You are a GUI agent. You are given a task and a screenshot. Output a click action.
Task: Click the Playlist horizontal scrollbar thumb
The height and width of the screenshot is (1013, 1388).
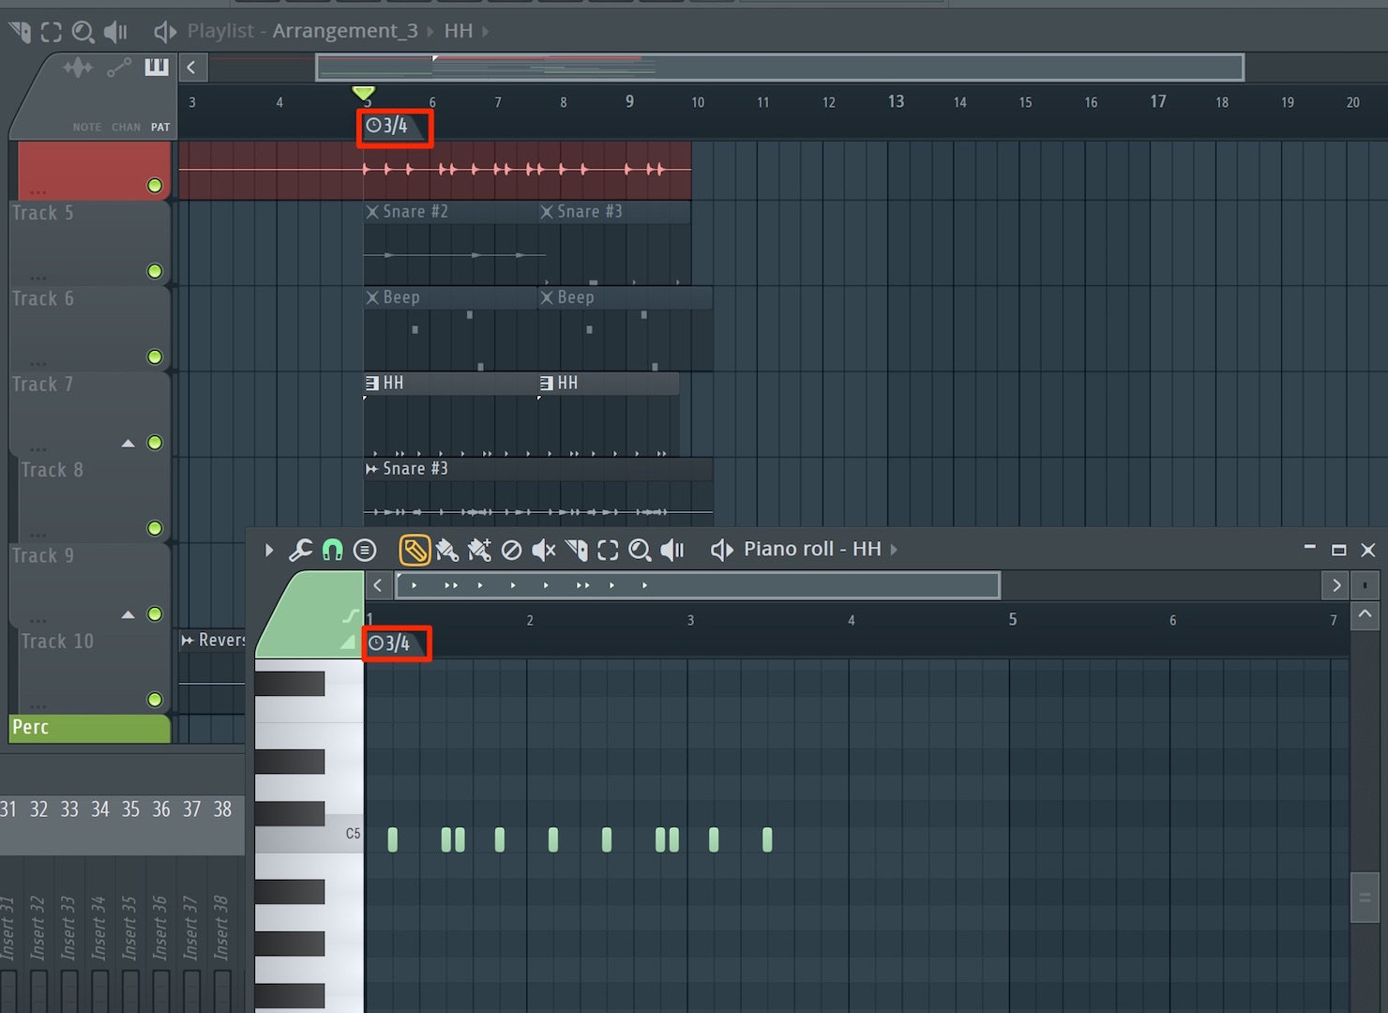point(780,68)
